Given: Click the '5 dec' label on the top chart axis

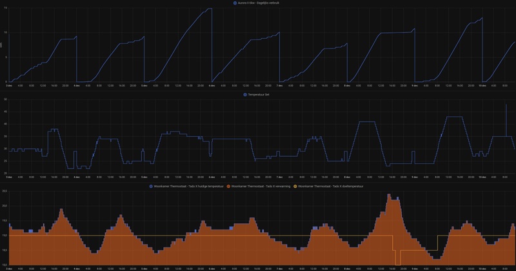Looking at the screenshot, I should click(x=144, y=86).
